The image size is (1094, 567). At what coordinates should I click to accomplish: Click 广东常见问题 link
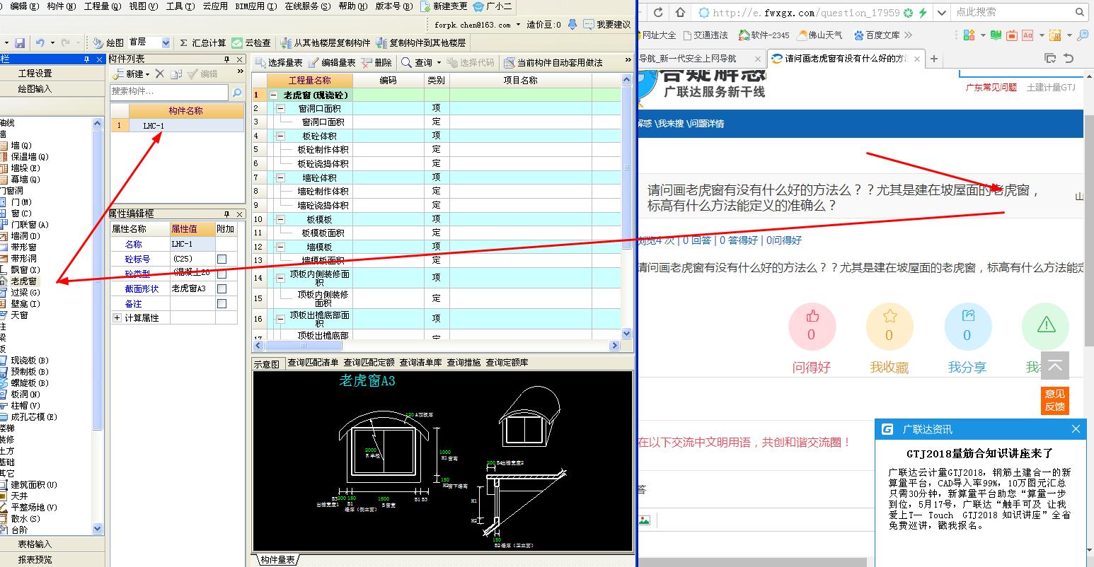991,88
